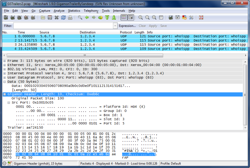250x168 pixels.
Task: Click the display filter input field
Action: [x=63, y=26]
